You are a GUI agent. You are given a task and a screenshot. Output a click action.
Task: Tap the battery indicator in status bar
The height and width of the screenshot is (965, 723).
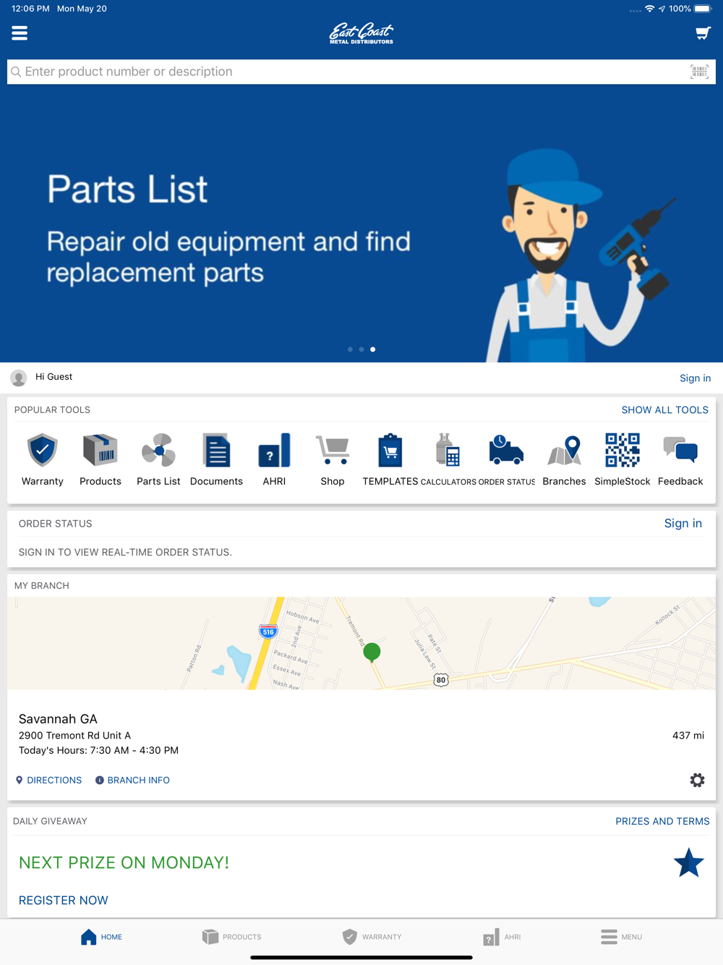tap(703, 9)
